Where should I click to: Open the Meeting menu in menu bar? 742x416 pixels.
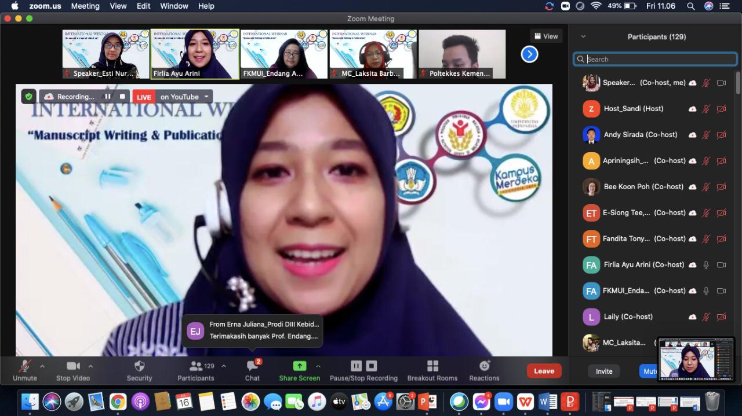(85, 6)
